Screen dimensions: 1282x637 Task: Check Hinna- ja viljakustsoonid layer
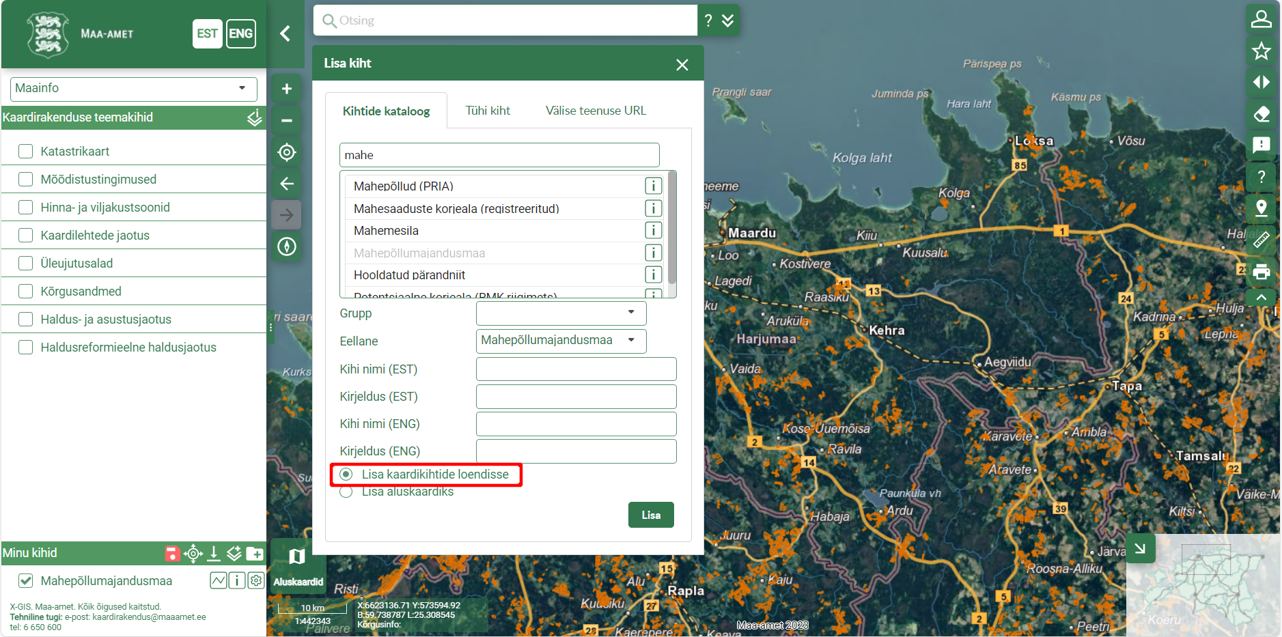click(26, 208)
